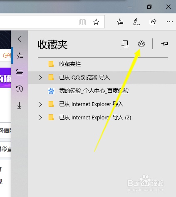Open the 收藏夹栏 folder
Viewport: 176px width, 197px height.
(102, 64)
